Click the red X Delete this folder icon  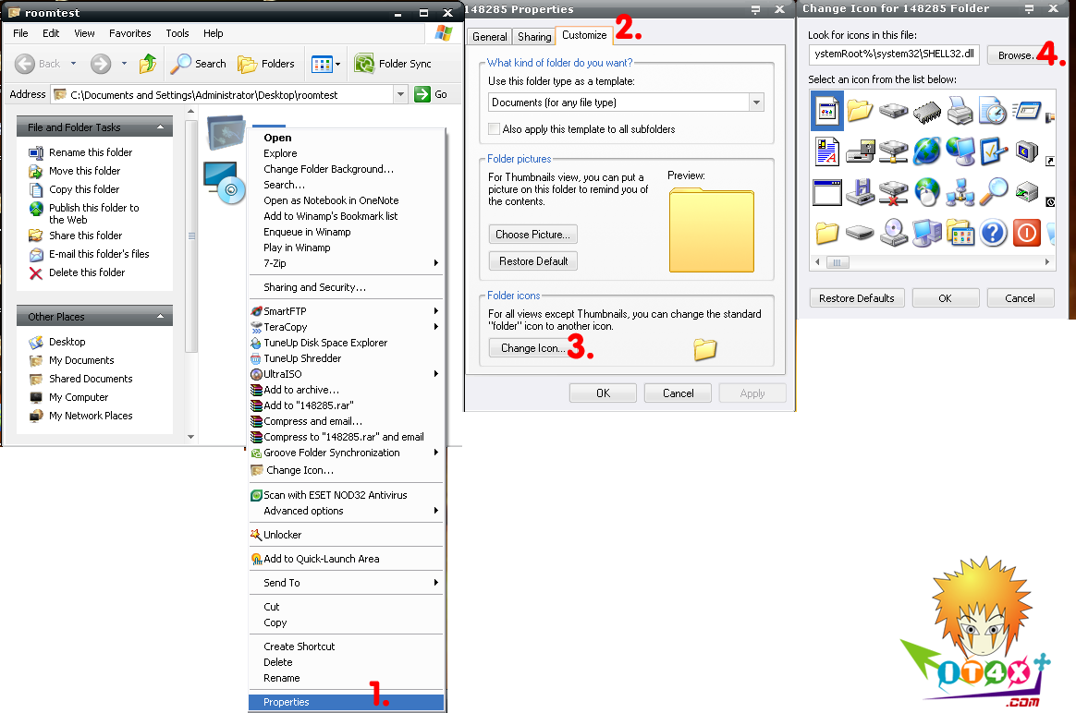coord(36,273)
